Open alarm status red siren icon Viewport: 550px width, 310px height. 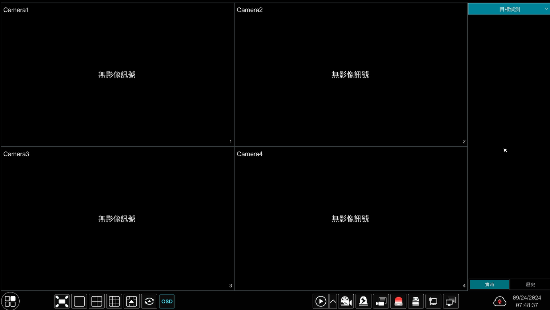pos(398,301)
